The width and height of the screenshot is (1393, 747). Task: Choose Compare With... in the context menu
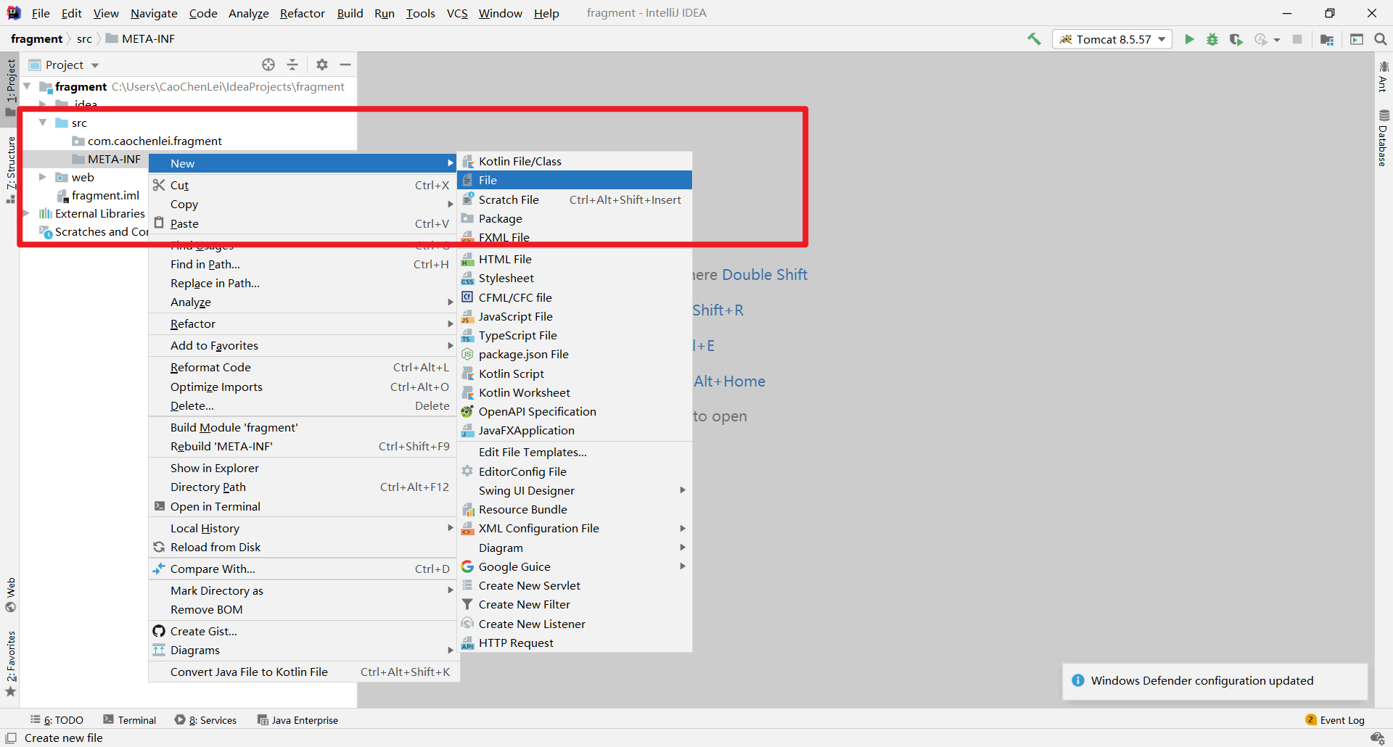click(303, 569)
